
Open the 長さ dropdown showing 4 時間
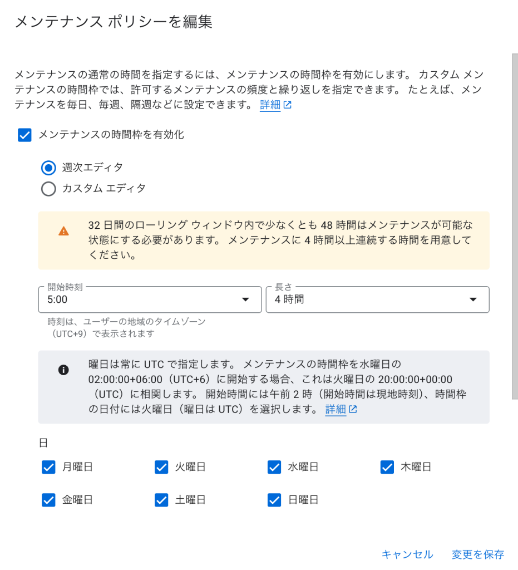(x=377, y=299)
